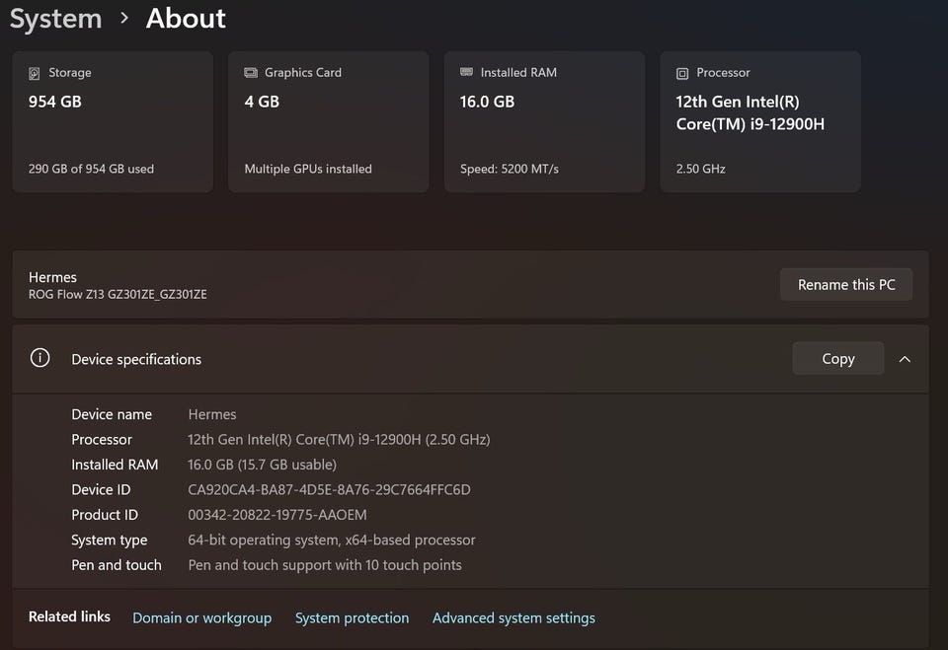948x650 pixels.
Task: Open the Storage 954 GB card
Action: 113,121
